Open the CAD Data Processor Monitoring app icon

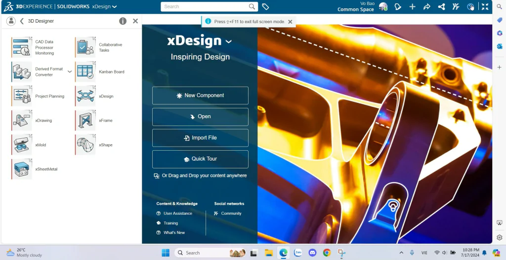coord(22,47)
